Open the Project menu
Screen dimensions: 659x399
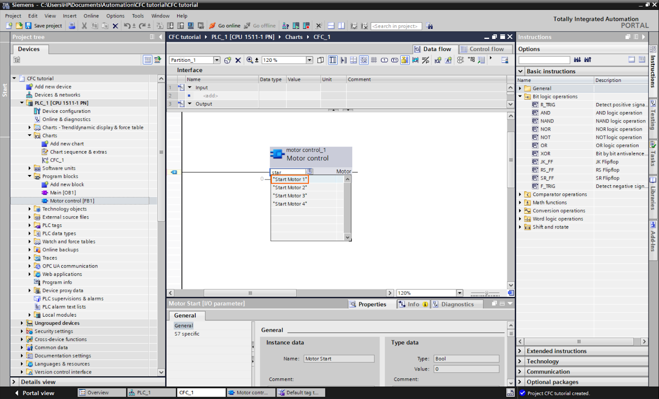pos(13,16)
